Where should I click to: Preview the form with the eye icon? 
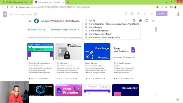(x=139, y=14)
